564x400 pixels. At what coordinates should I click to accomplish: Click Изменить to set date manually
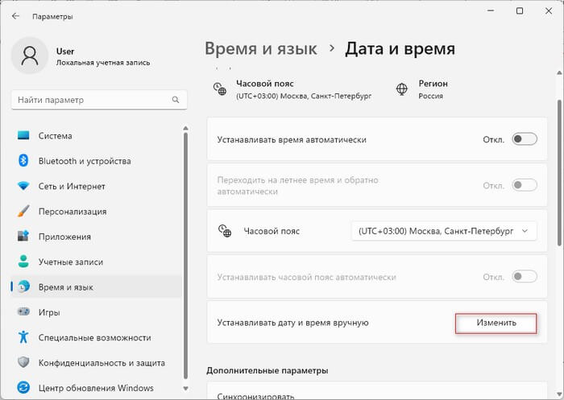coord(496,323)
